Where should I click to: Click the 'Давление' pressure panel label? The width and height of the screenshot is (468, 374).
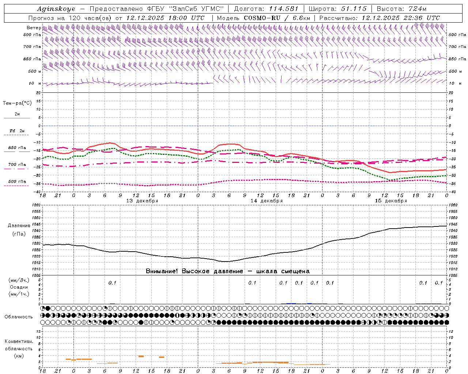(19, 226)
